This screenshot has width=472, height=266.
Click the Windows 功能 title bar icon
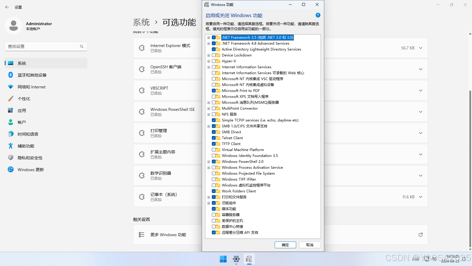coord(207,4)
